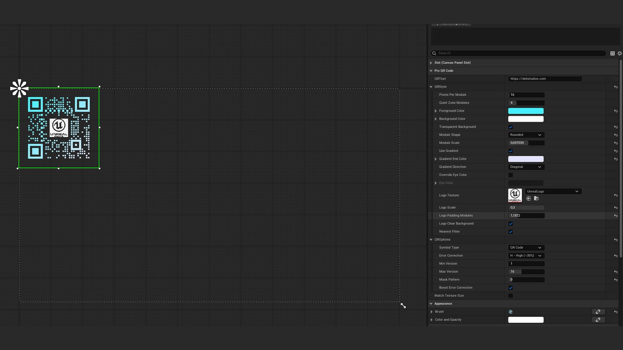This screenshot has width=623, height=350.
Task: Open the UnrealLogo texture asset dropdown
Action: pos(553,192)
